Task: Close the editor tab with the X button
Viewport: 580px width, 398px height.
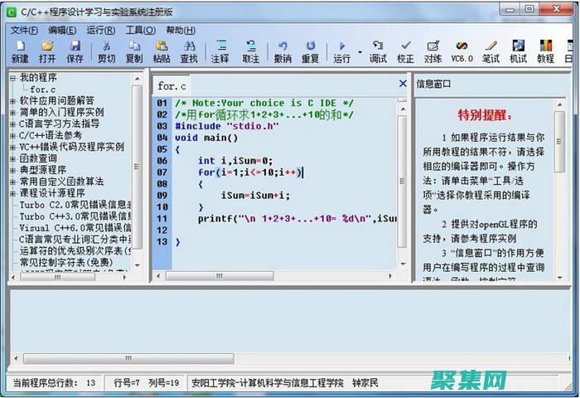Action: pos(403,85)
